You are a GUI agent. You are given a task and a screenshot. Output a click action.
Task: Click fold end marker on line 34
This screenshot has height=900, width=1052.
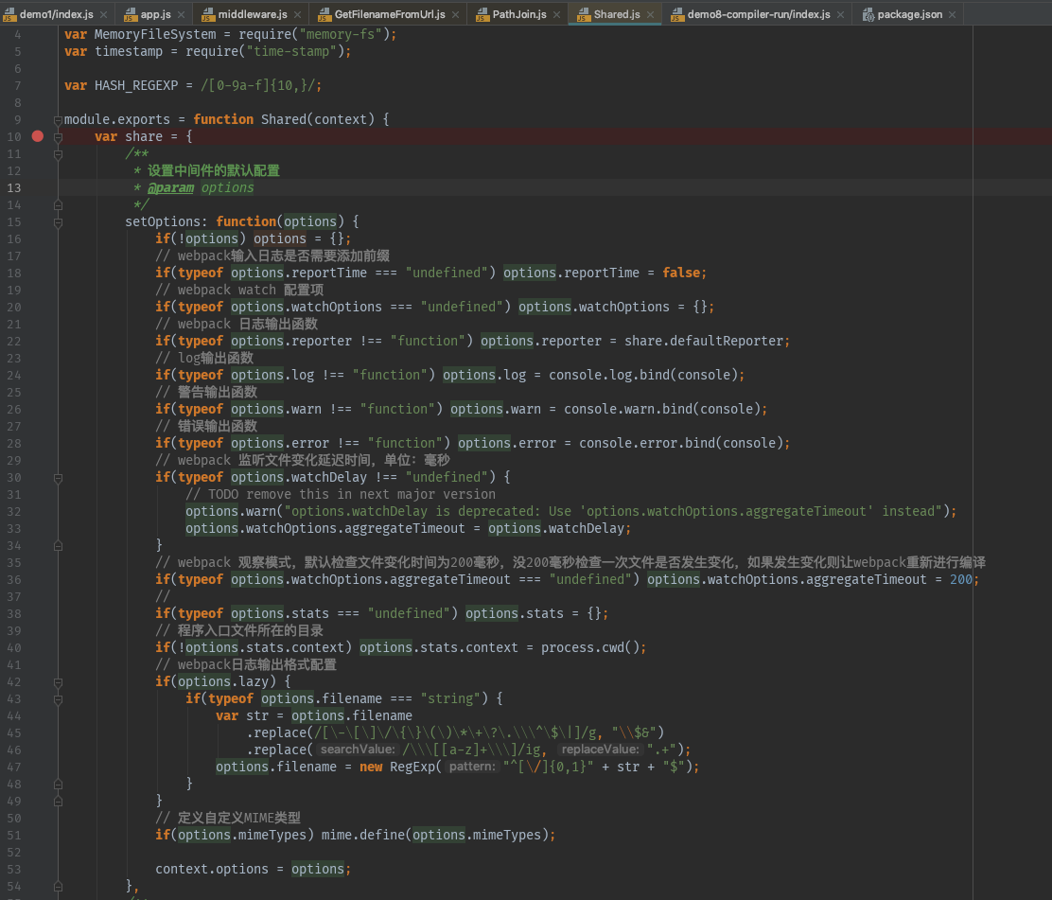(59, 546)
